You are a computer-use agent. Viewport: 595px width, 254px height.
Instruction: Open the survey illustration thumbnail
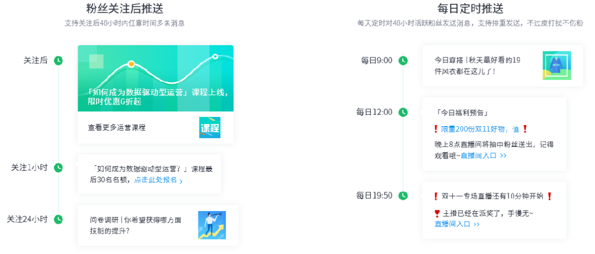[212, 225]
